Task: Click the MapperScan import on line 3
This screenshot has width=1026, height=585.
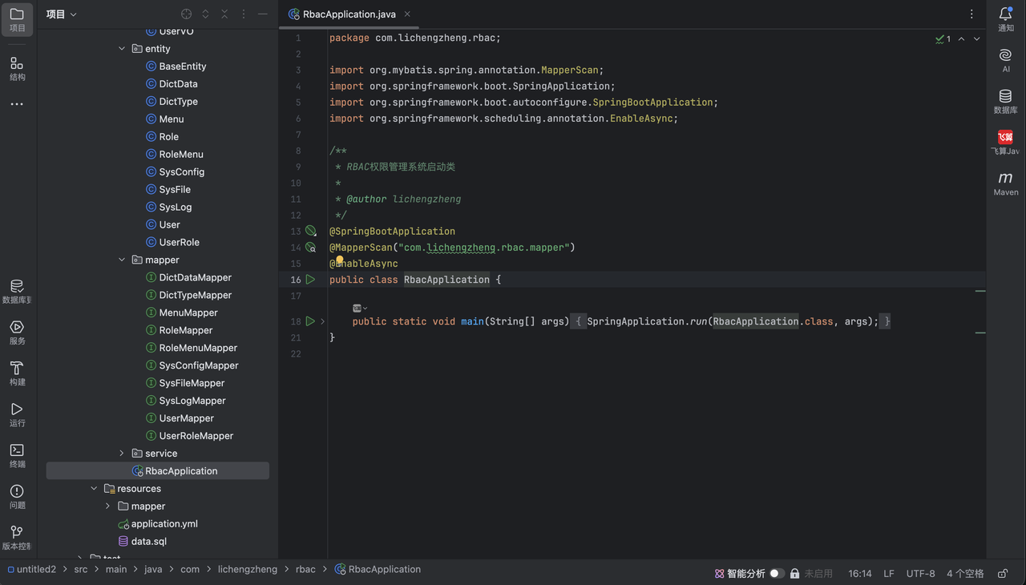Action: click(x=570, y=71)
